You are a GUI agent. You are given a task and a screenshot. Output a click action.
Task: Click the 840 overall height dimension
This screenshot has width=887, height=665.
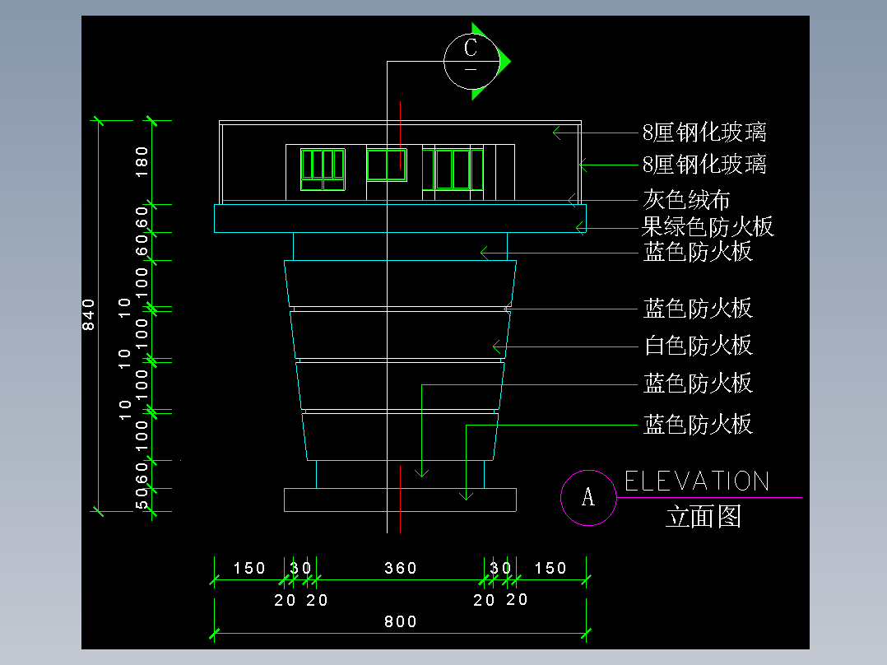88,314
